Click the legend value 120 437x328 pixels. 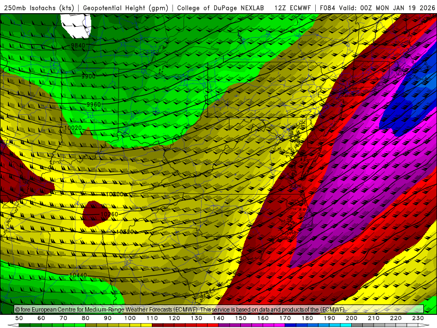pyautogui.click(x=174, y=318)
